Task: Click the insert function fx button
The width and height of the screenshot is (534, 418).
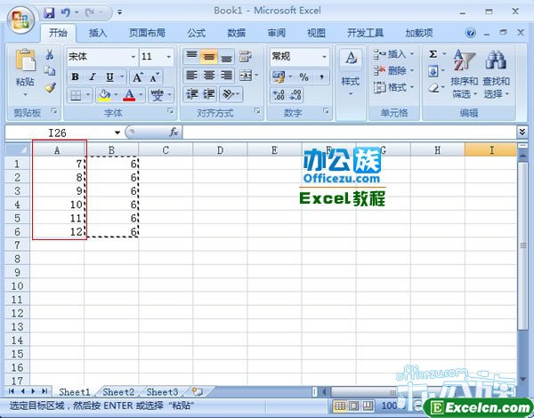Action: pos(174,133)
